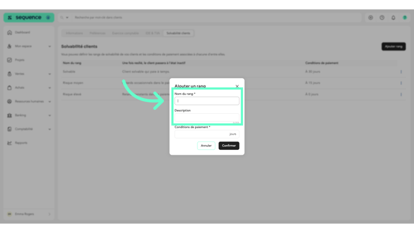This screenshot has width=414, height=233.
Task: Click the clock history icon in top bar
Action: (x=382, y=17)
